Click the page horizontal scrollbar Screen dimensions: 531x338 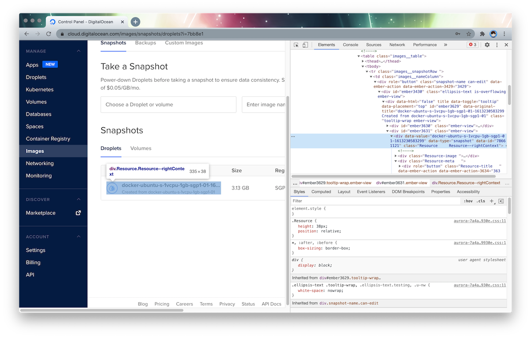click(102, 310)
